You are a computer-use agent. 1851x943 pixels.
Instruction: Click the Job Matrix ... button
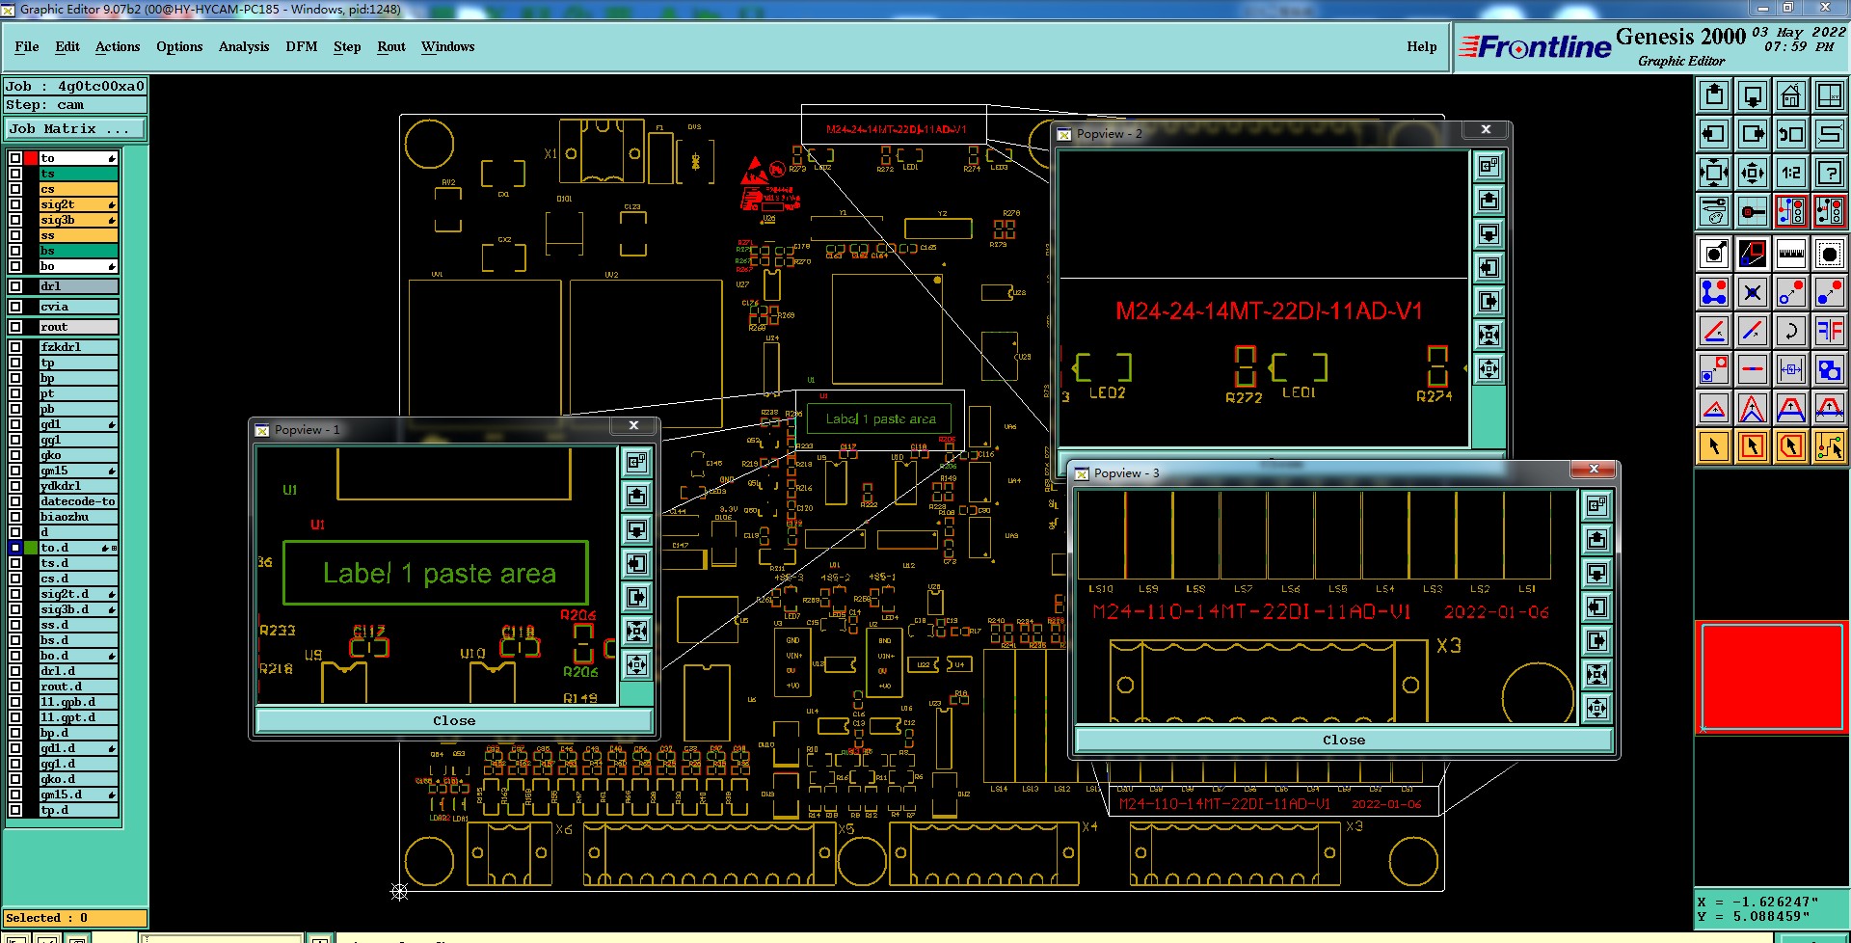75,128
